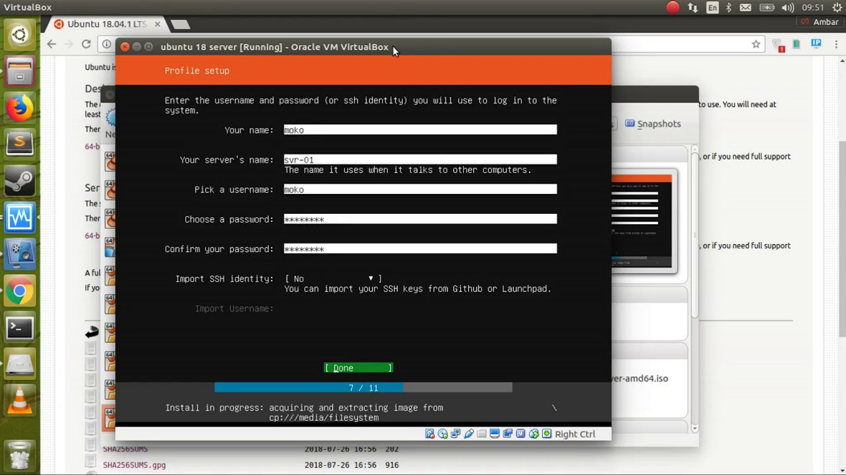Bookmark this page with the star icon
Image resolution: width=846 pixels, height=475 pixels.
756,44
